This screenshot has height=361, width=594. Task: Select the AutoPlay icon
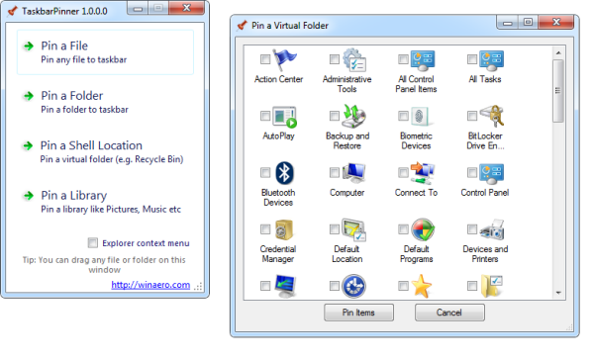click(285, 118)
